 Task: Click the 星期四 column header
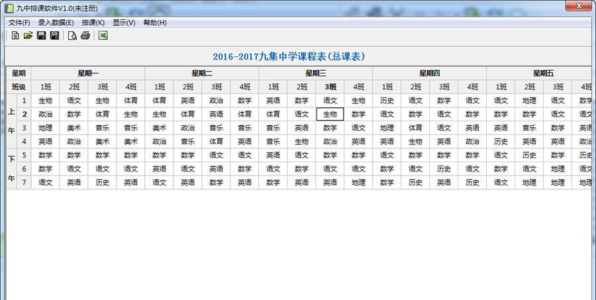pyautogui.click(x=430, y=74)
